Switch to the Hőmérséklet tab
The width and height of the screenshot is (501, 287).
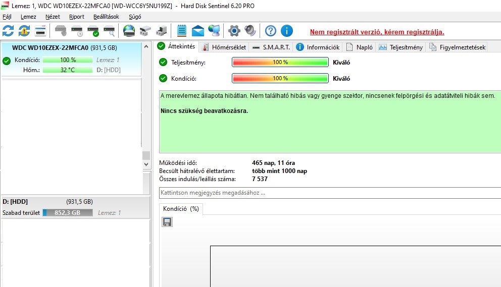click(x=224, y=47)
